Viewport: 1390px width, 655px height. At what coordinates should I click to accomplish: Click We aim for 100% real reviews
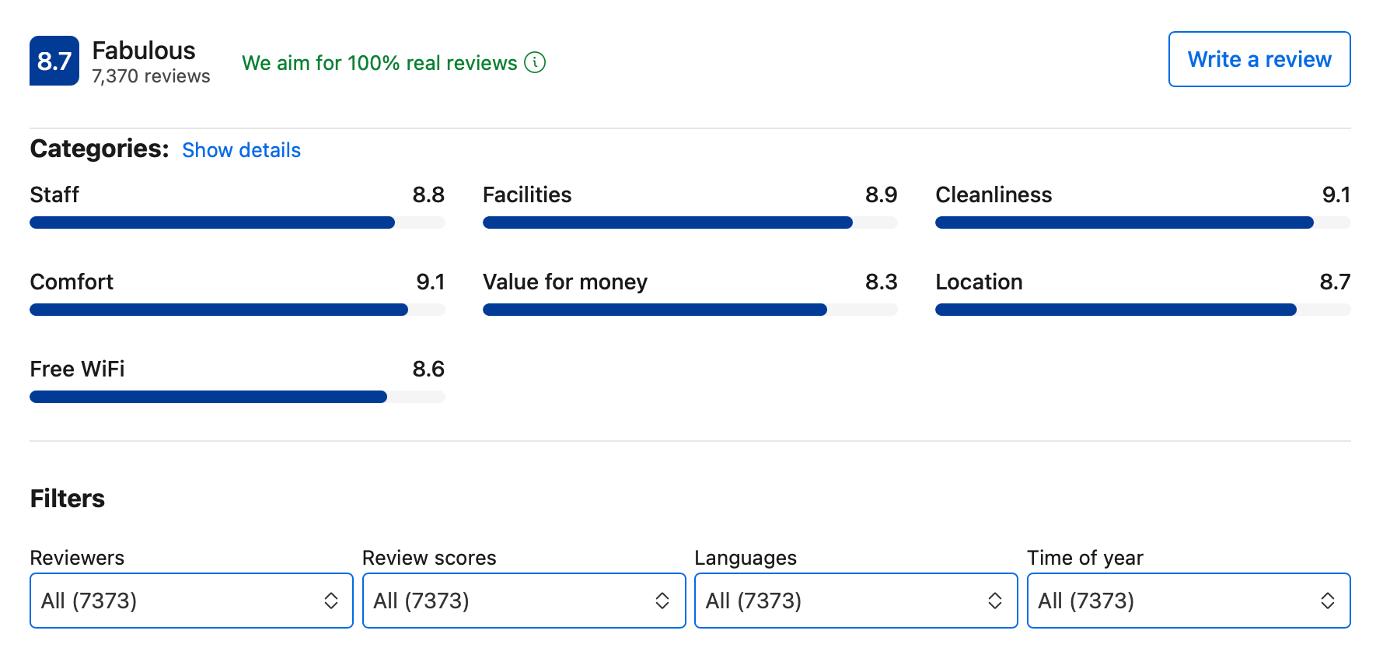pos(379,63)
